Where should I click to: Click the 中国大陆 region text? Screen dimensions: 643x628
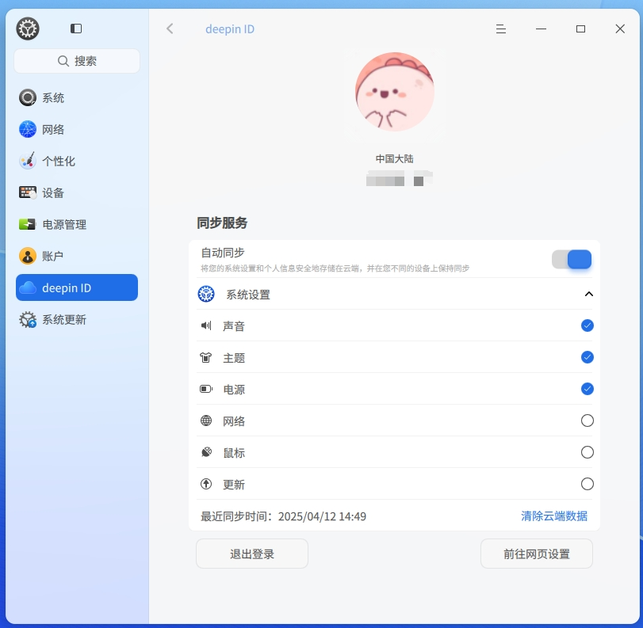click(395, 158)
